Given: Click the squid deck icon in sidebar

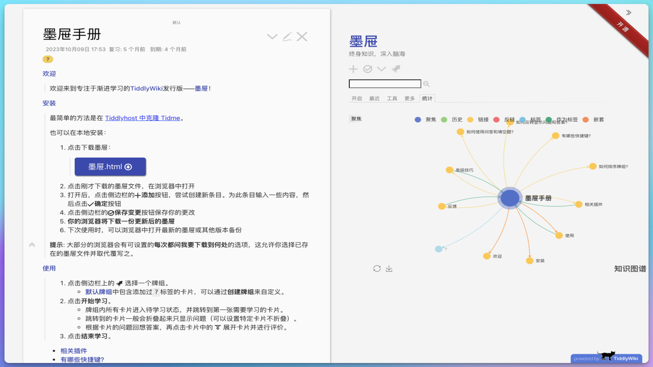Looking at the screenshot, I should 396,69.
